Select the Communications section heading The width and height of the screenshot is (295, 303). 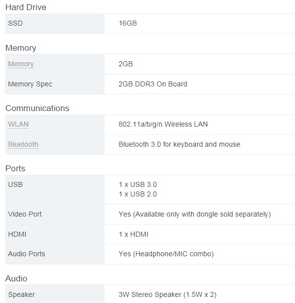[x=37, y=108]
